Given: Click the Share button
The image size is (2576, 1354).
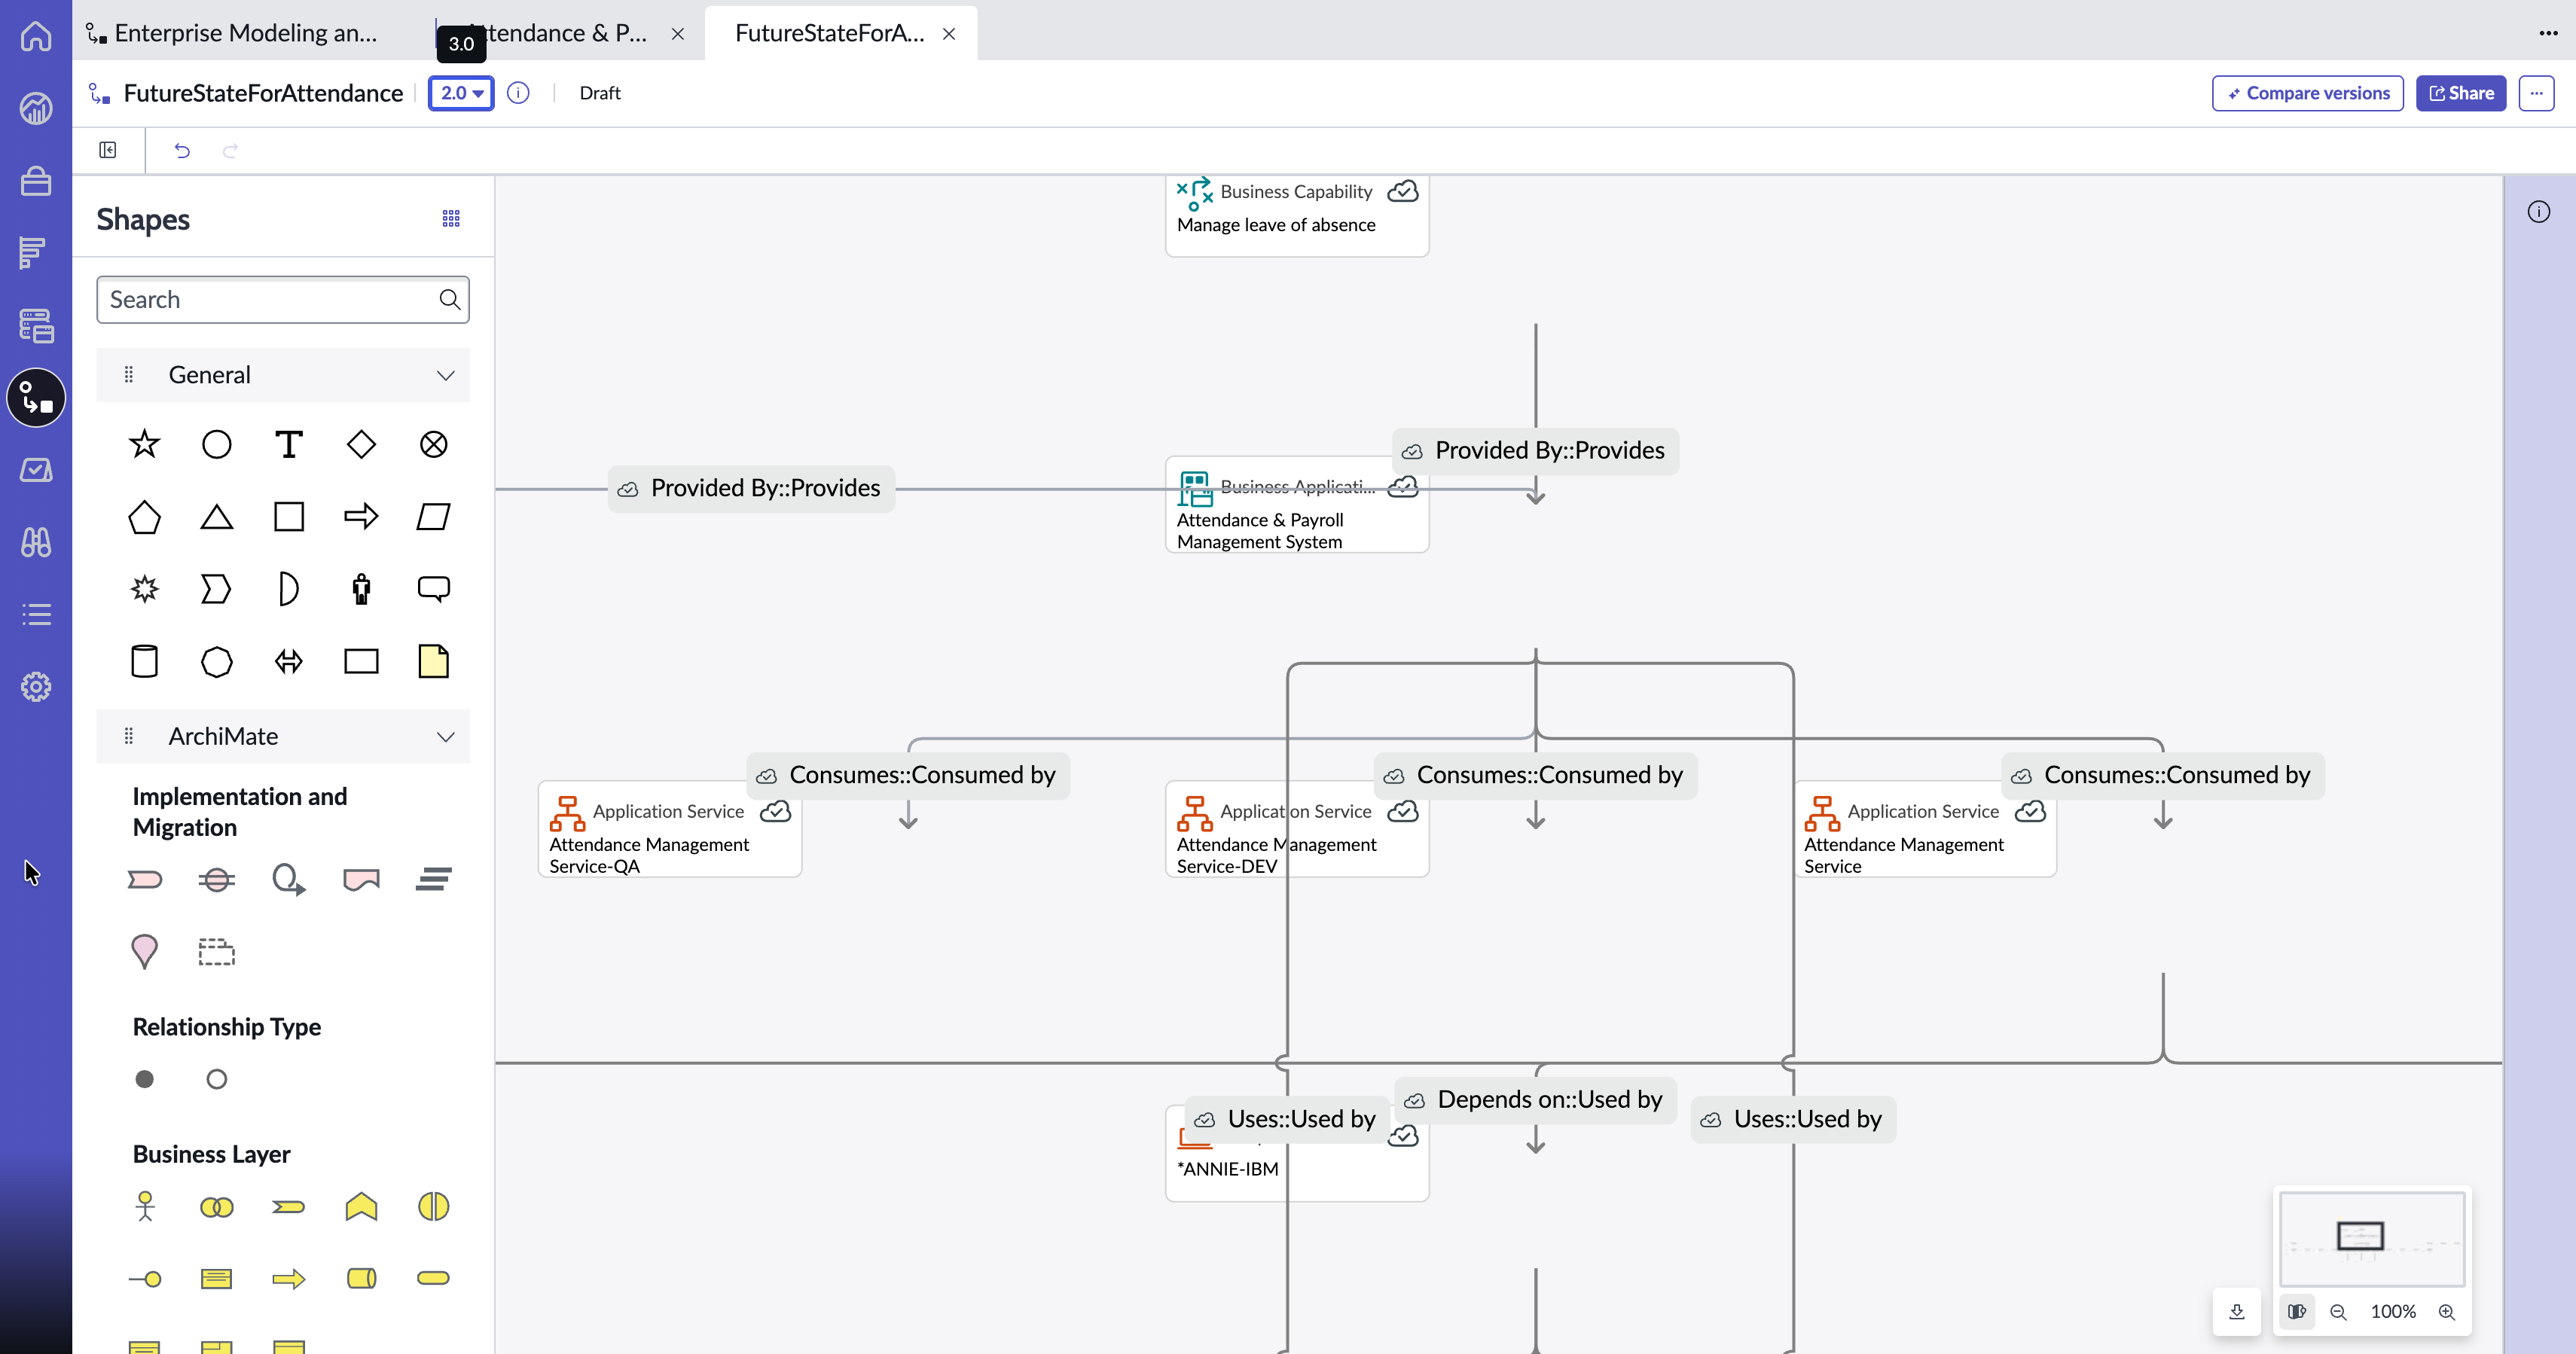Looking at the screenshot, I should (x=2460, y=93).
